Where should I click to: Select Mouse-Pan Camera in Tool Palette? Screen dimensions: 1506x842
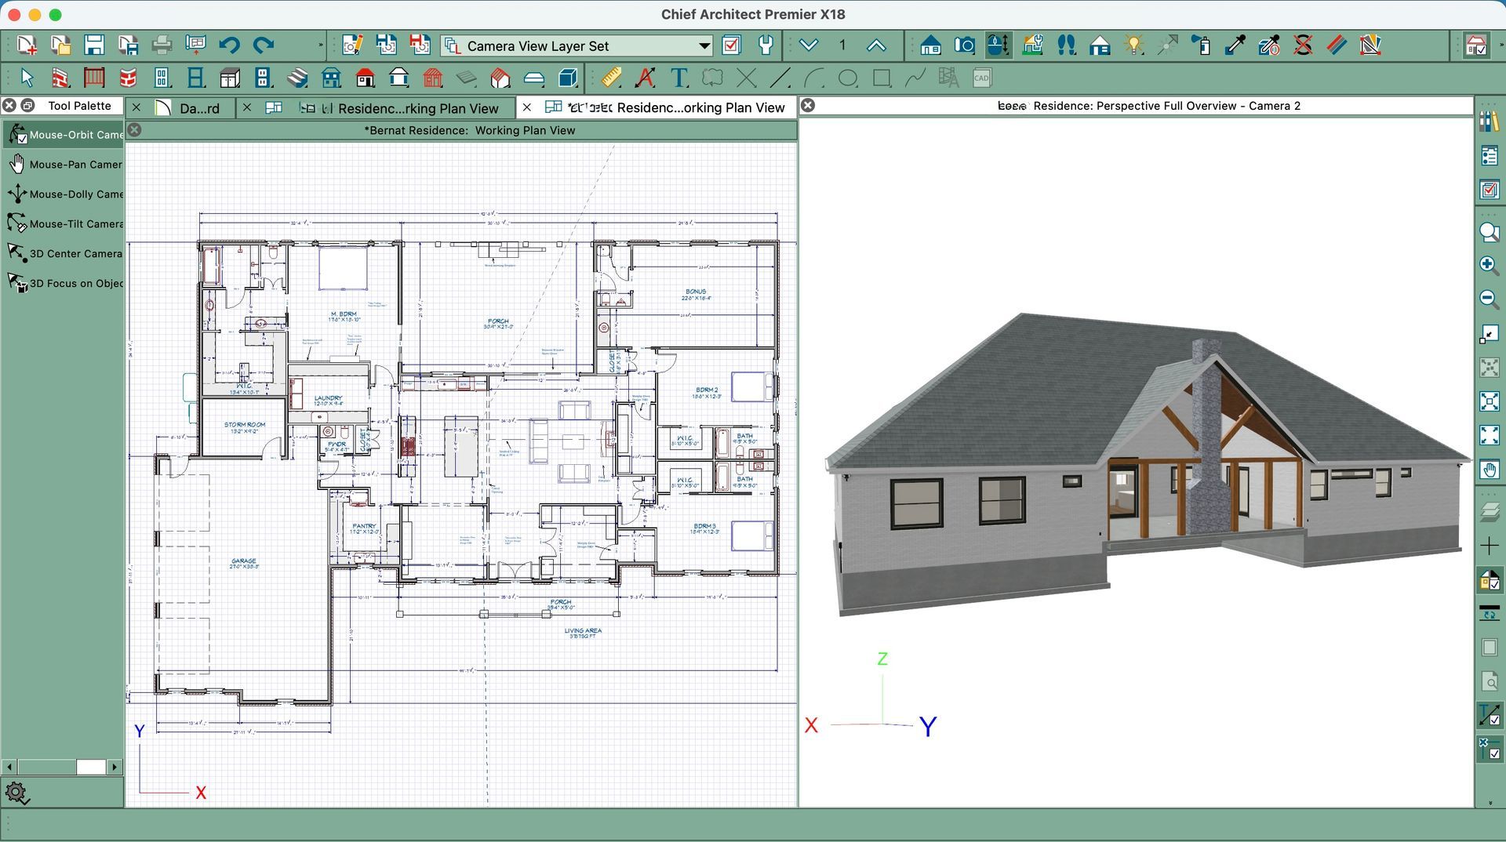pos(64,165)
